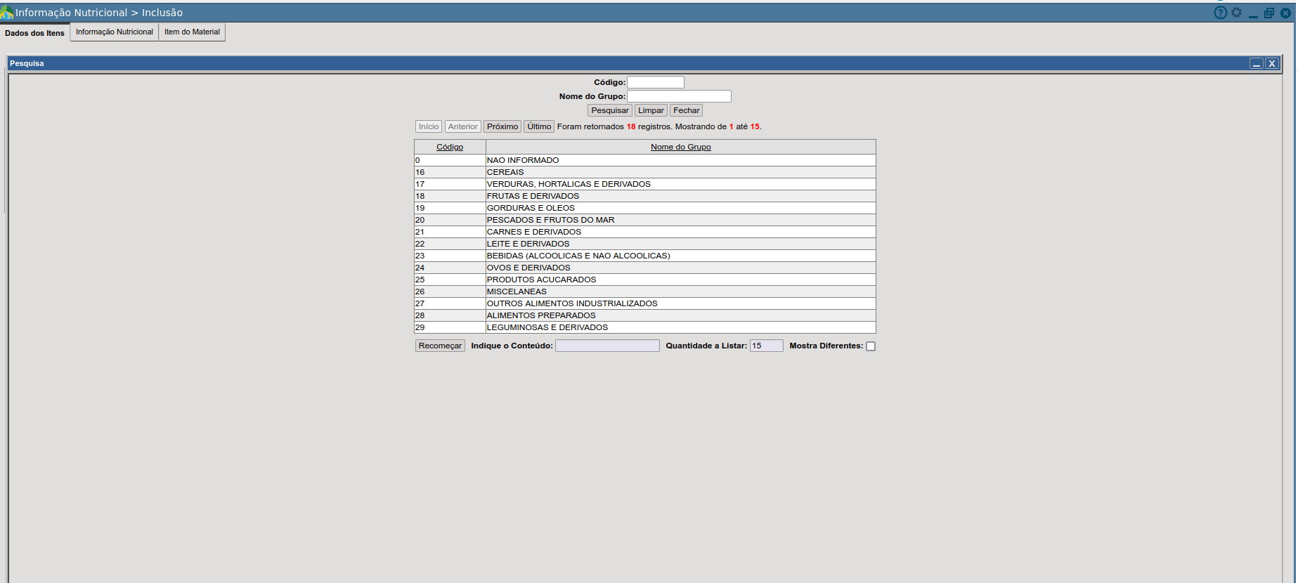Open the Item do Material tab
The image size is (1298, 583).
click(x=192, y=32)
